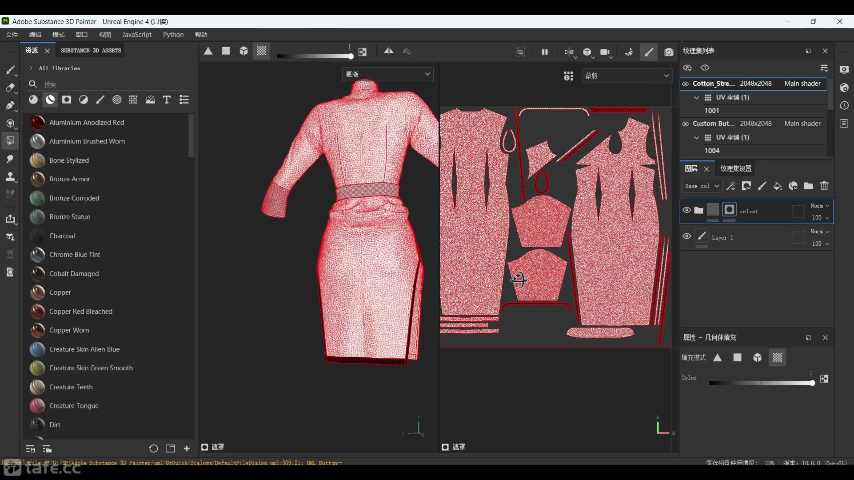The image size is (854, 480).
Task: Click the triangle fill mode icon
Action: [208, 51]
